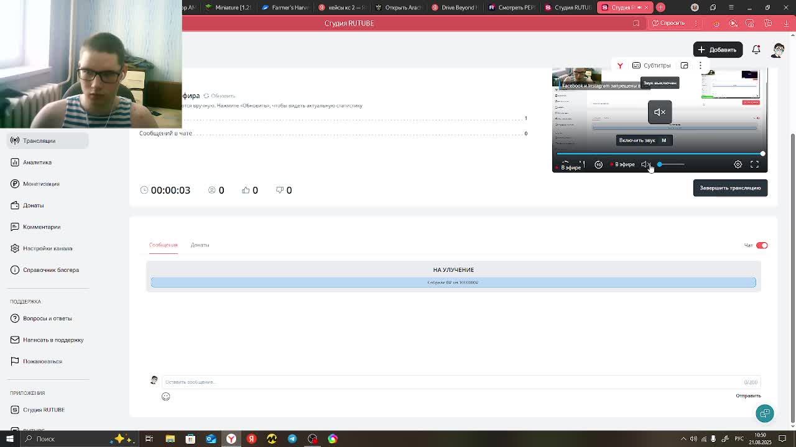
Task: Open the notifications bell
Action: click(756, 50)
